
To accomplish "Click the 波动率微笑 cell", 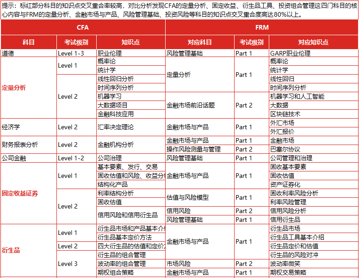I will (x=314, y=264).
